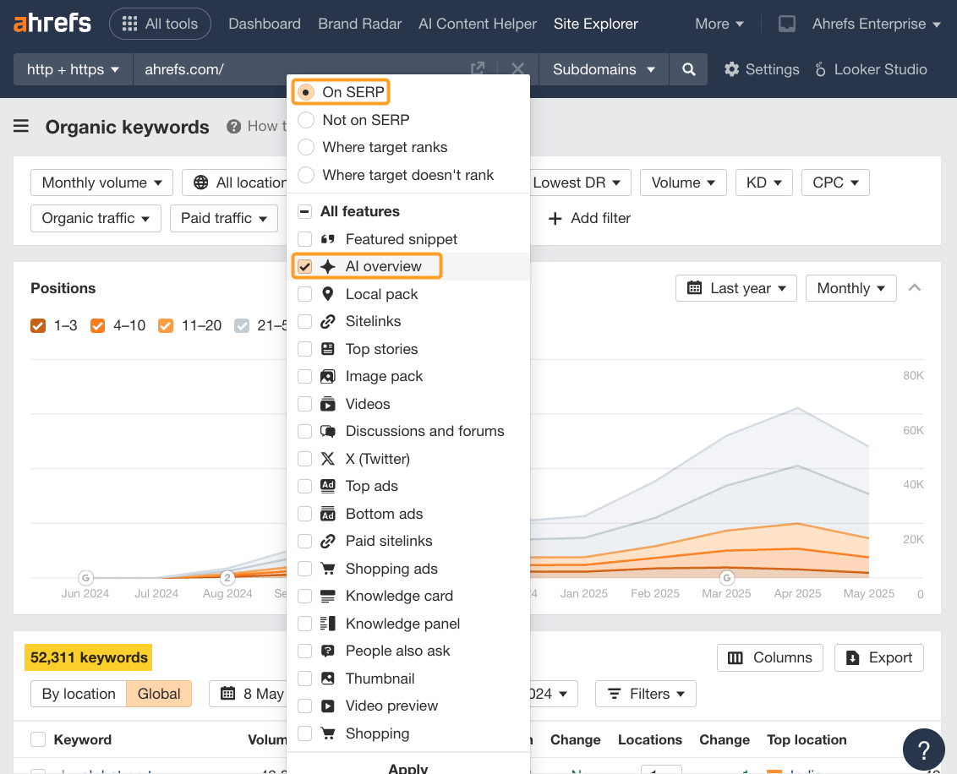Click the Settings gear
Image resolution: width=957 pixels, height=774 pixels.
coord(760,69)
